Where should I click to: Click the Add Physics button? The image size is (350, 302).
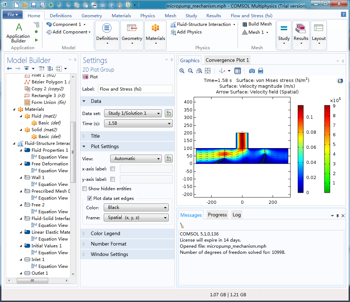(186, 32)
